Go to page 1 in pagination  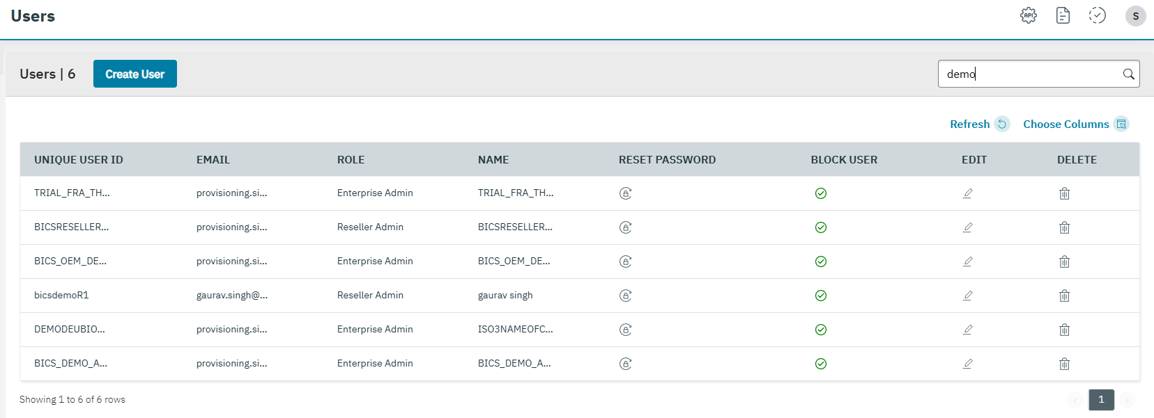coord(1101,399)
